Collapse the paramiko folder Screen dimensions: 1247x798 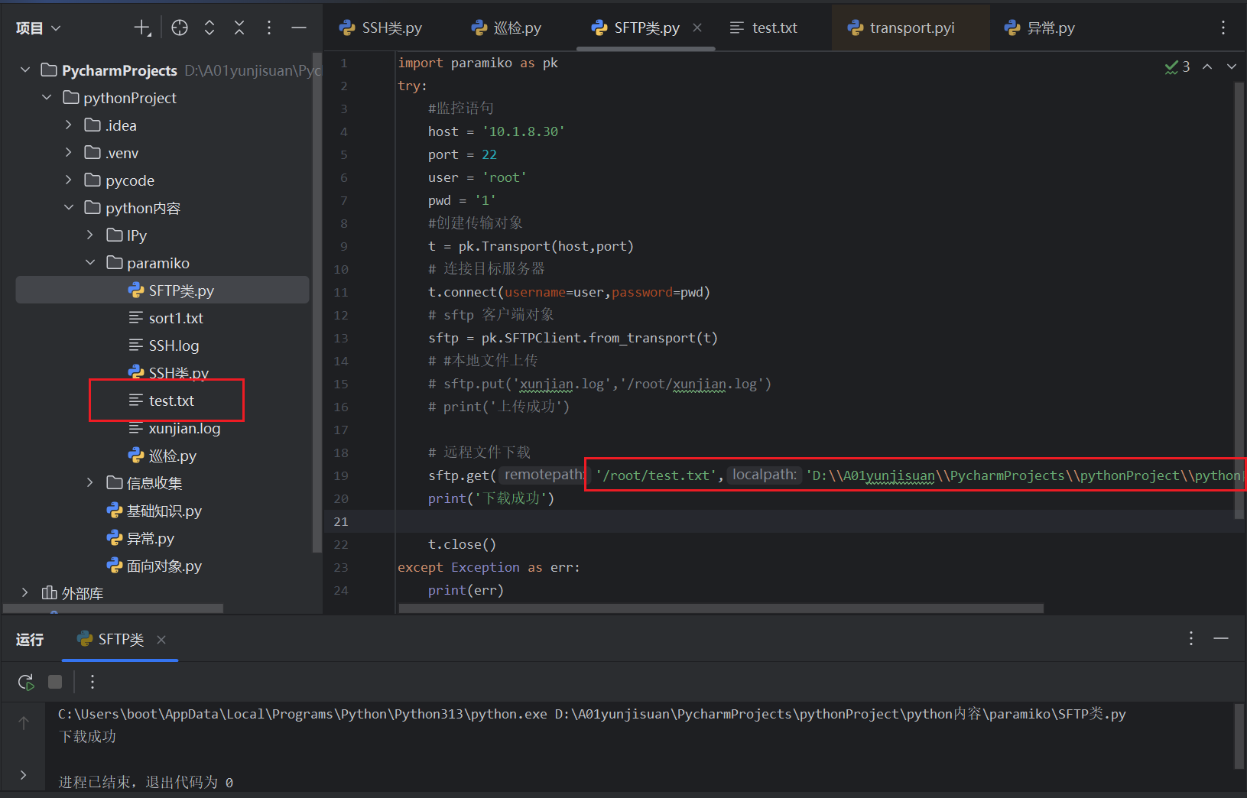(90, 262)
